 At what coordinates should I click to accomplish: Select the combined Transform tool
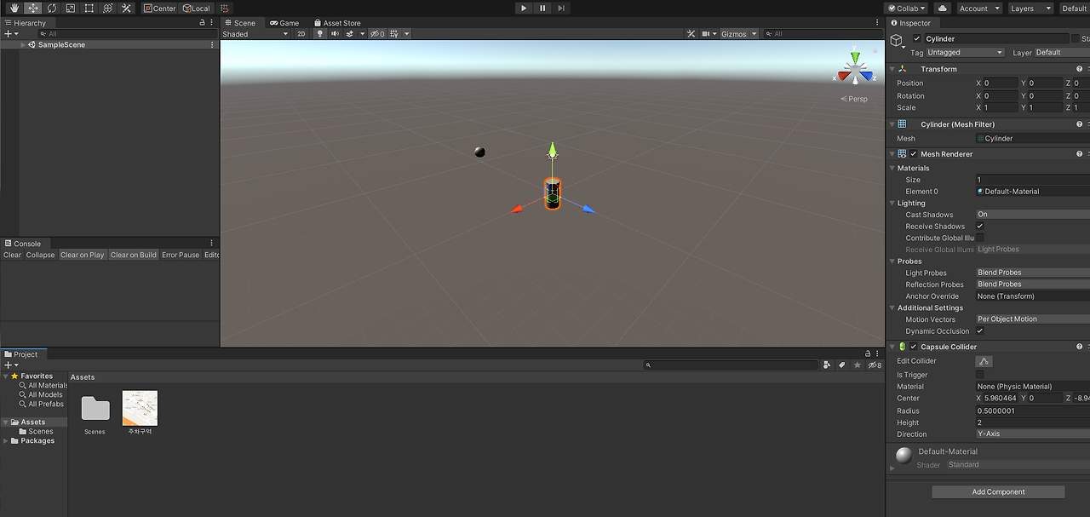click(x=108, y=8)
